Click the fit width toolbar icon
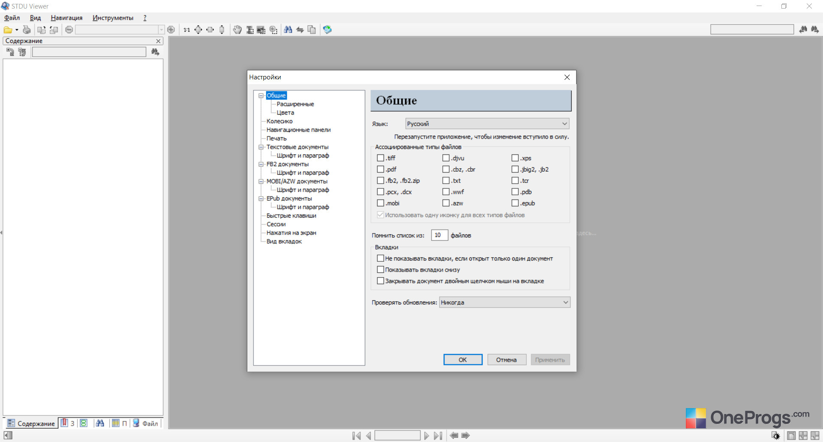The width and height of the screenshot is (823, 442). [210, 30]
